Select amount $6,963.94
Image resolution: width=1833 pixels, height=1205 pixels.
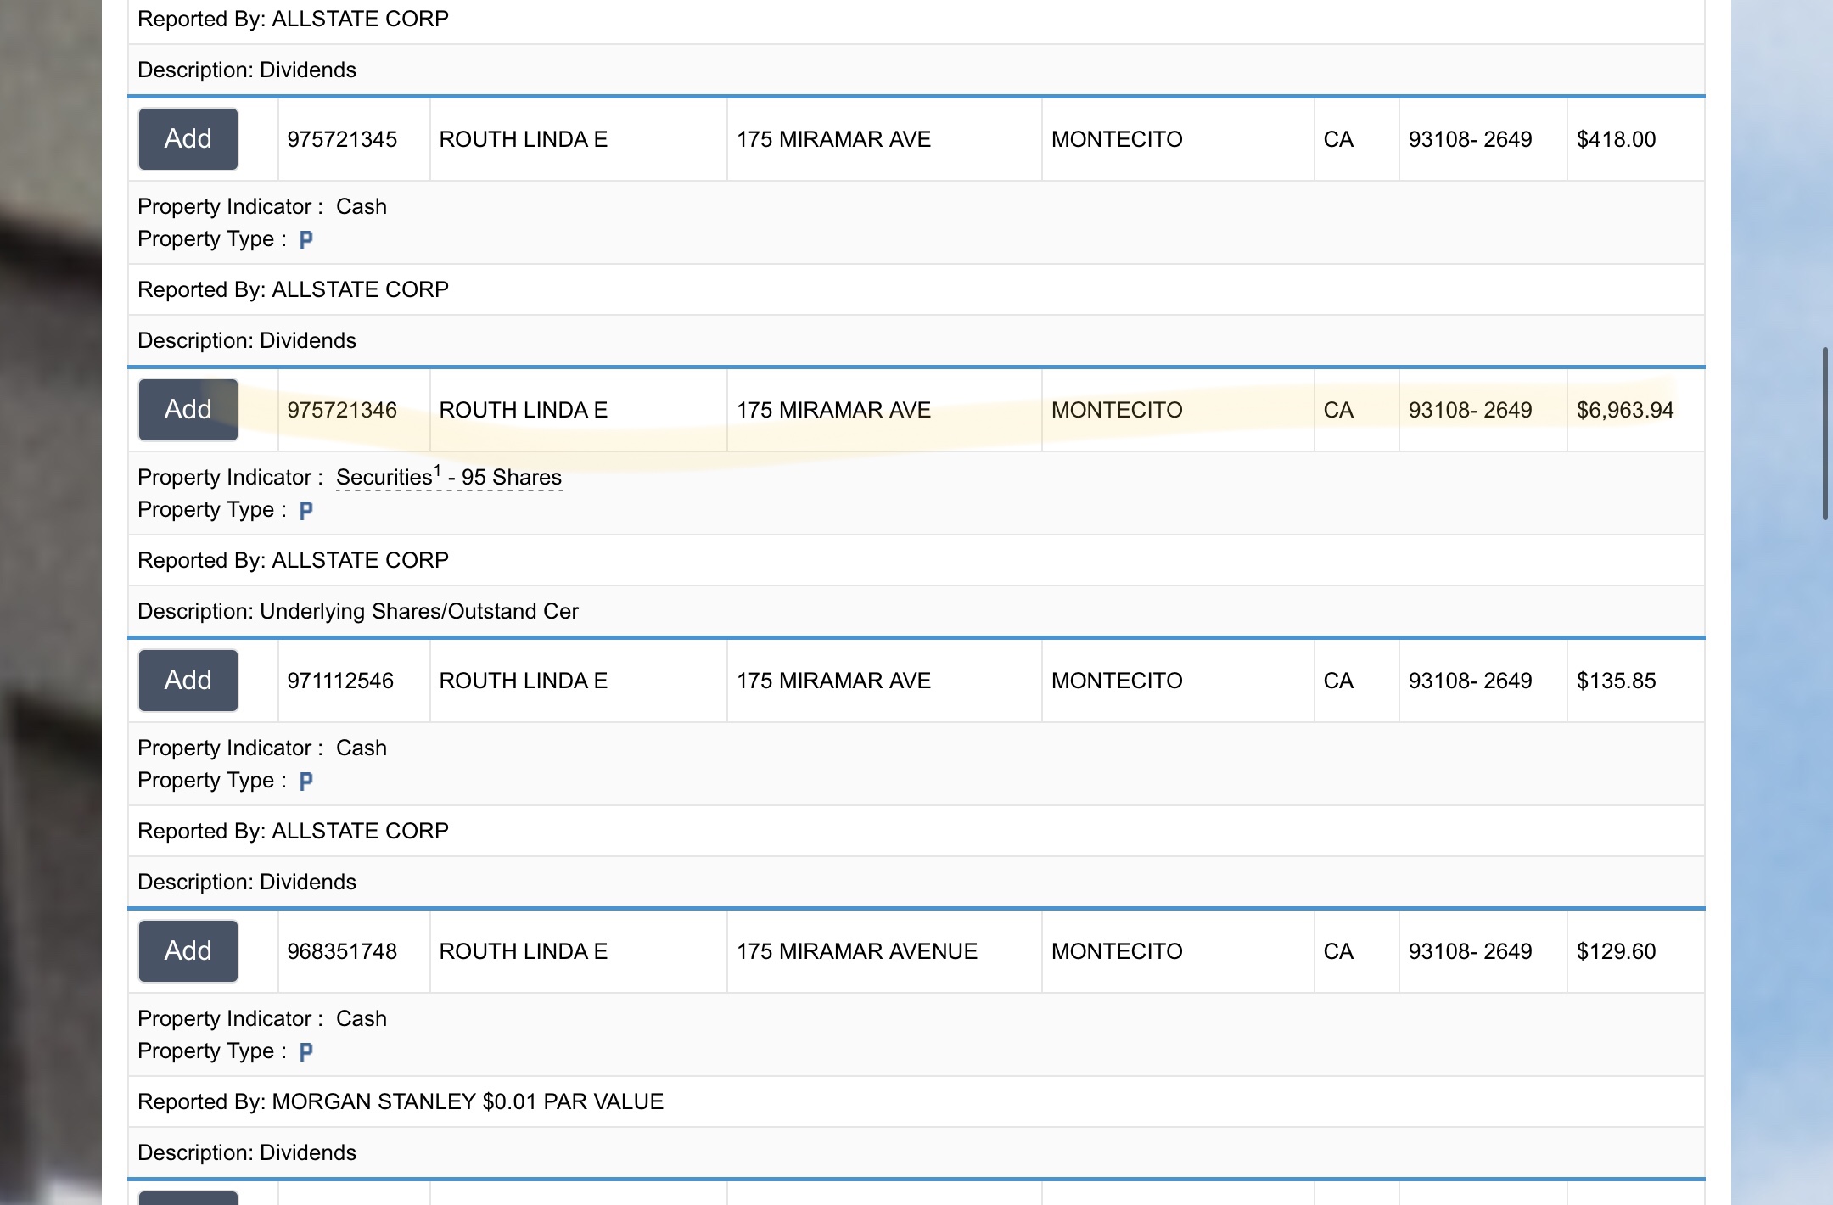(1625, 410)
